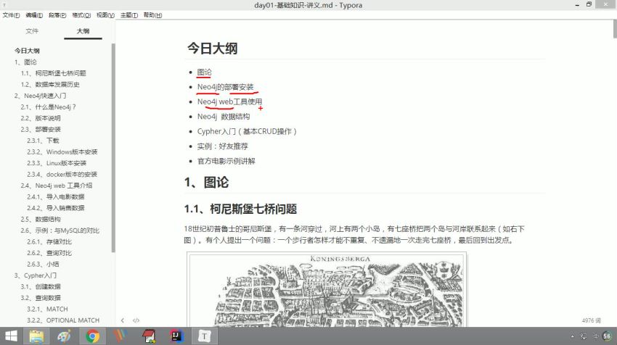This screenshot has height=345, width=617.
Task: Jump to 1、图论 in outline
Action: (25, 62)
